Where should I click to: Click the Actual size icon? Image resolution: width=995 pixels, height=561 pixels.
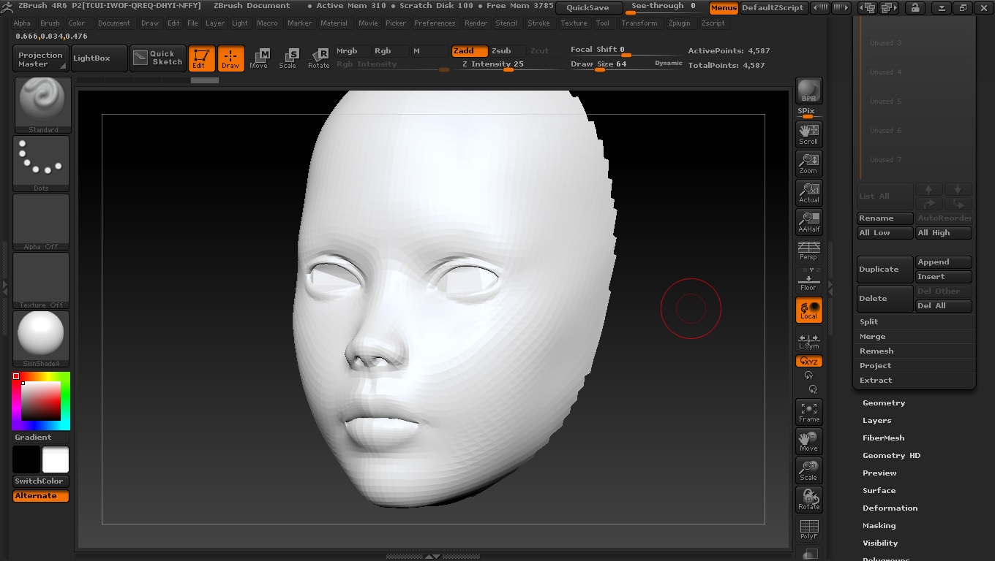coord(808,192)
